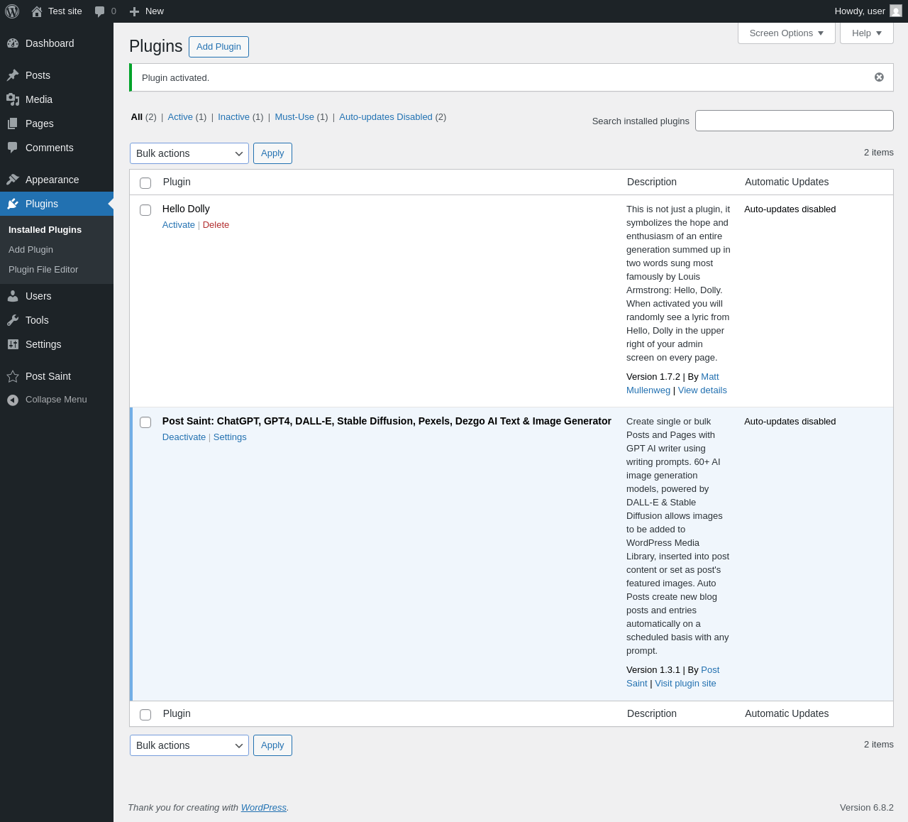Image resolution: width=908 pixels, height=822 pixels.
Task: Open the Pages menu label
Action: 40,124
